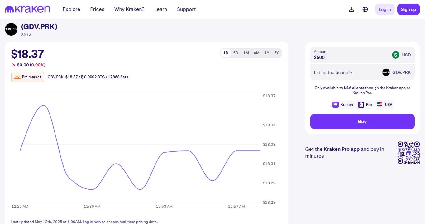Click the $18.28 y-axis label
The width and height of the screenshot is (425, 224).
tap(269, 203)
